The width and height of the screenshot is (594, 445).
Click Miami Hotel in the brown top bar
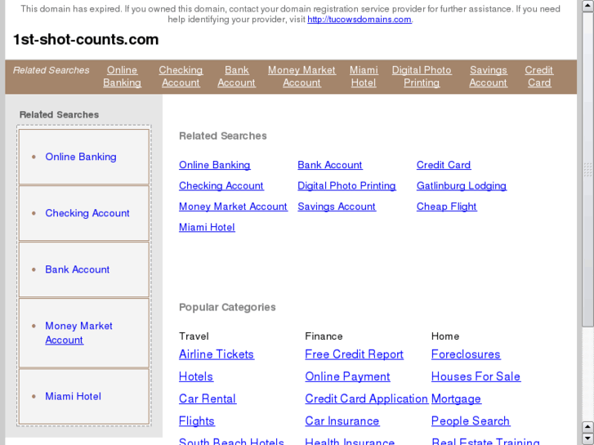pyautogui.click(x=364, y=76)
